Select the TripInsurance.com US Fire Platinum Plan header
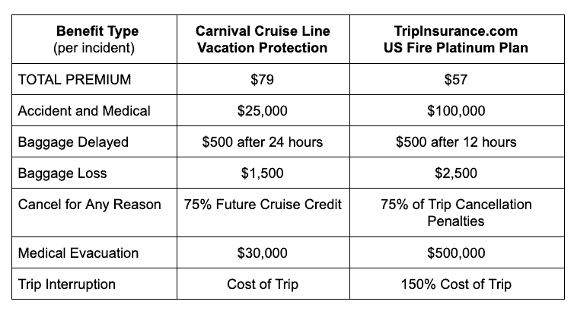This screenshot has height=311, width=574. [x=457, y=39]
